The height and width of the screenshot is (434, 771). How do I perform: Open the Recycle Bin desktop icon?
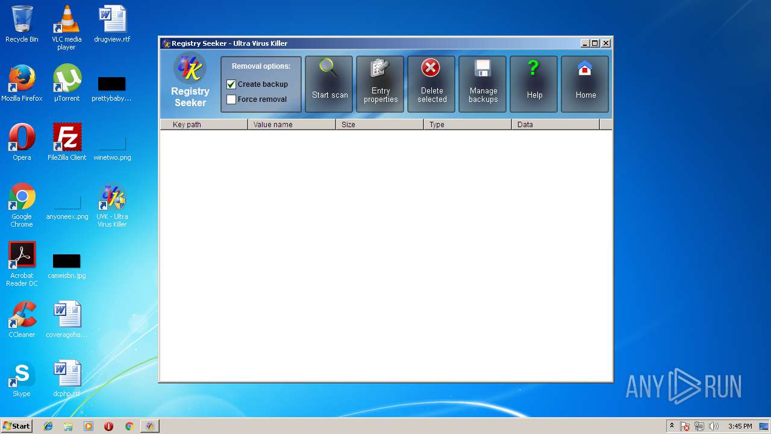tap(22, 24)
